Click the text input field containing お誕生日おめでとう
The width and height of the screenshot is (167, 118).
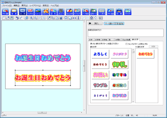(126, 33)
